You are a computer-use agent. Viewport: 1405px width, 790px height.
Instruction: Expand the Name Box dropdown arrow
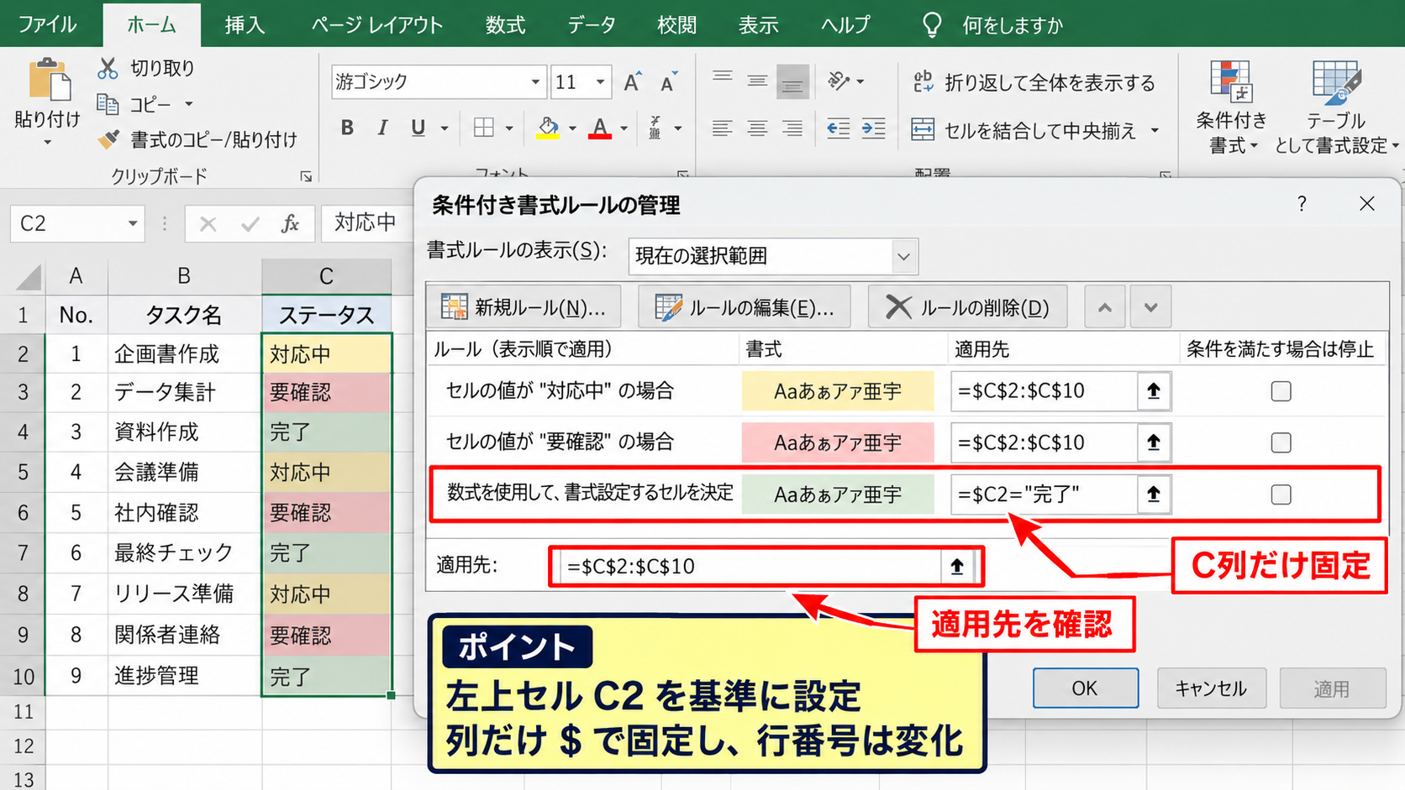tap(132, 224)
